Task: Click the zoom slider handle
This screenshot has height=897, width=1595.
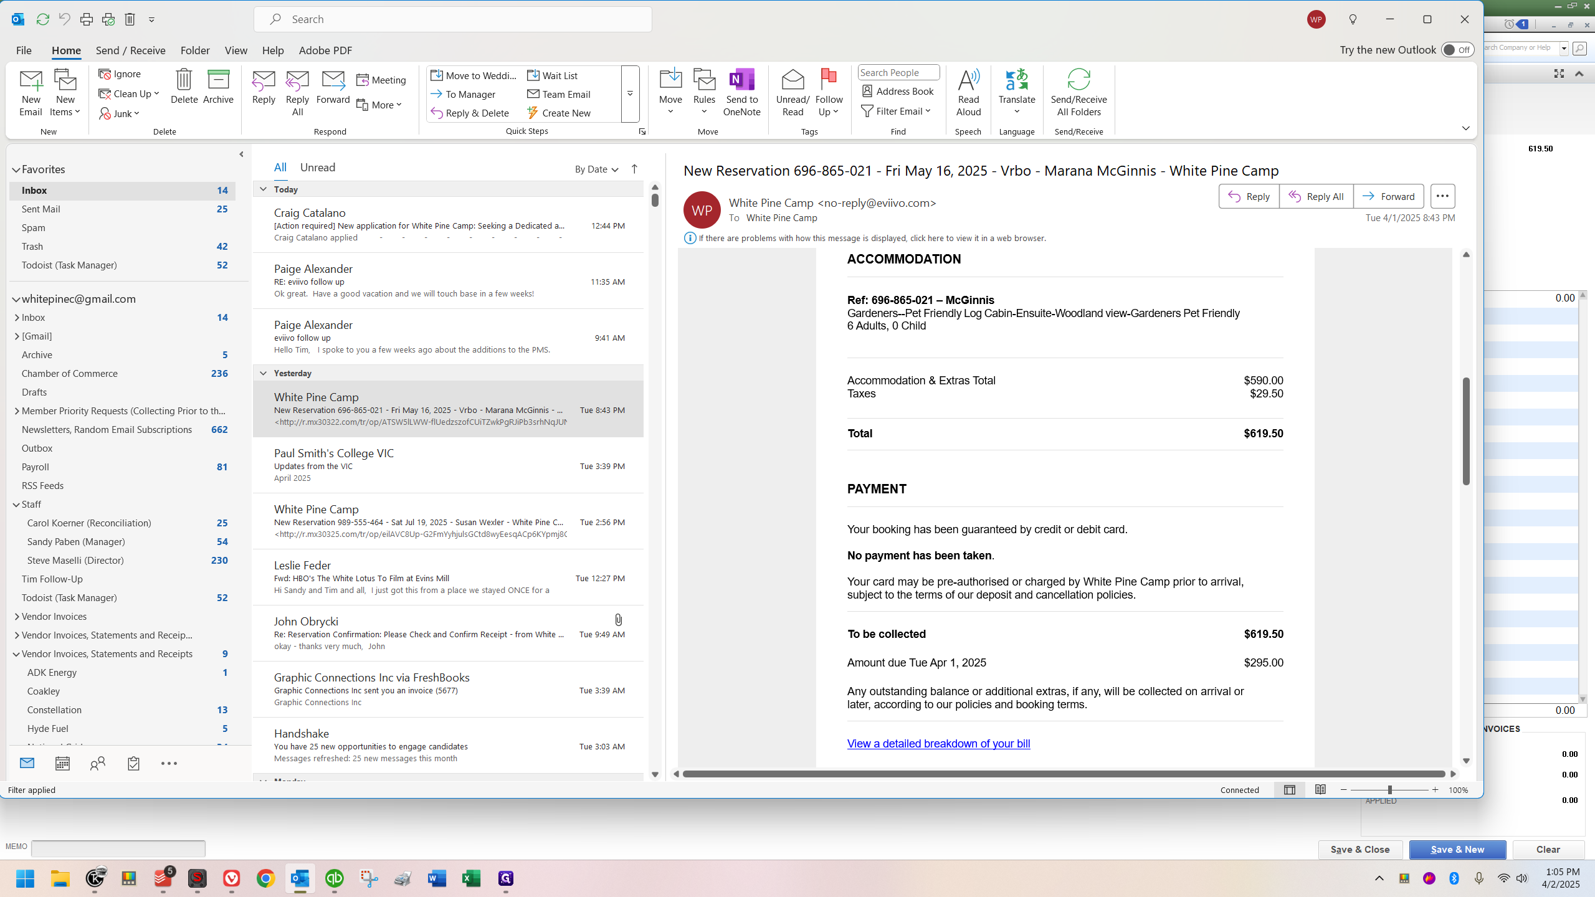Action: [x=1389, y=790]
